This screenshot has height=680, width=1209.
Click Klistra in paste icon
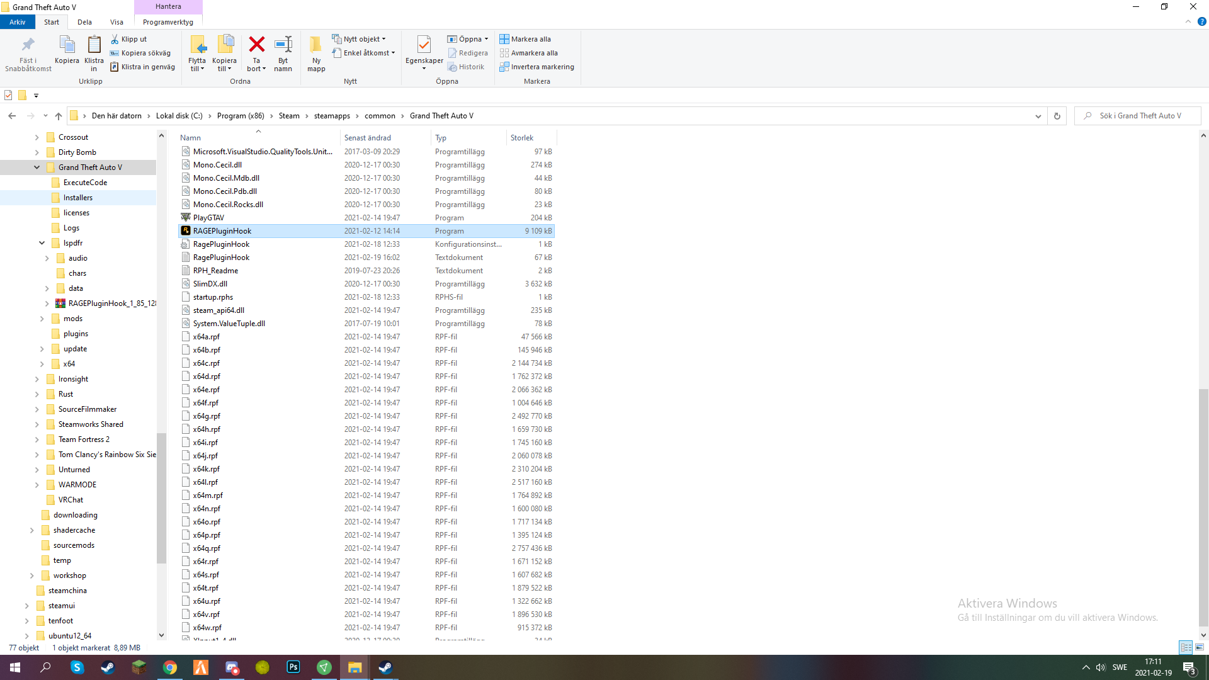click(94, 45)
